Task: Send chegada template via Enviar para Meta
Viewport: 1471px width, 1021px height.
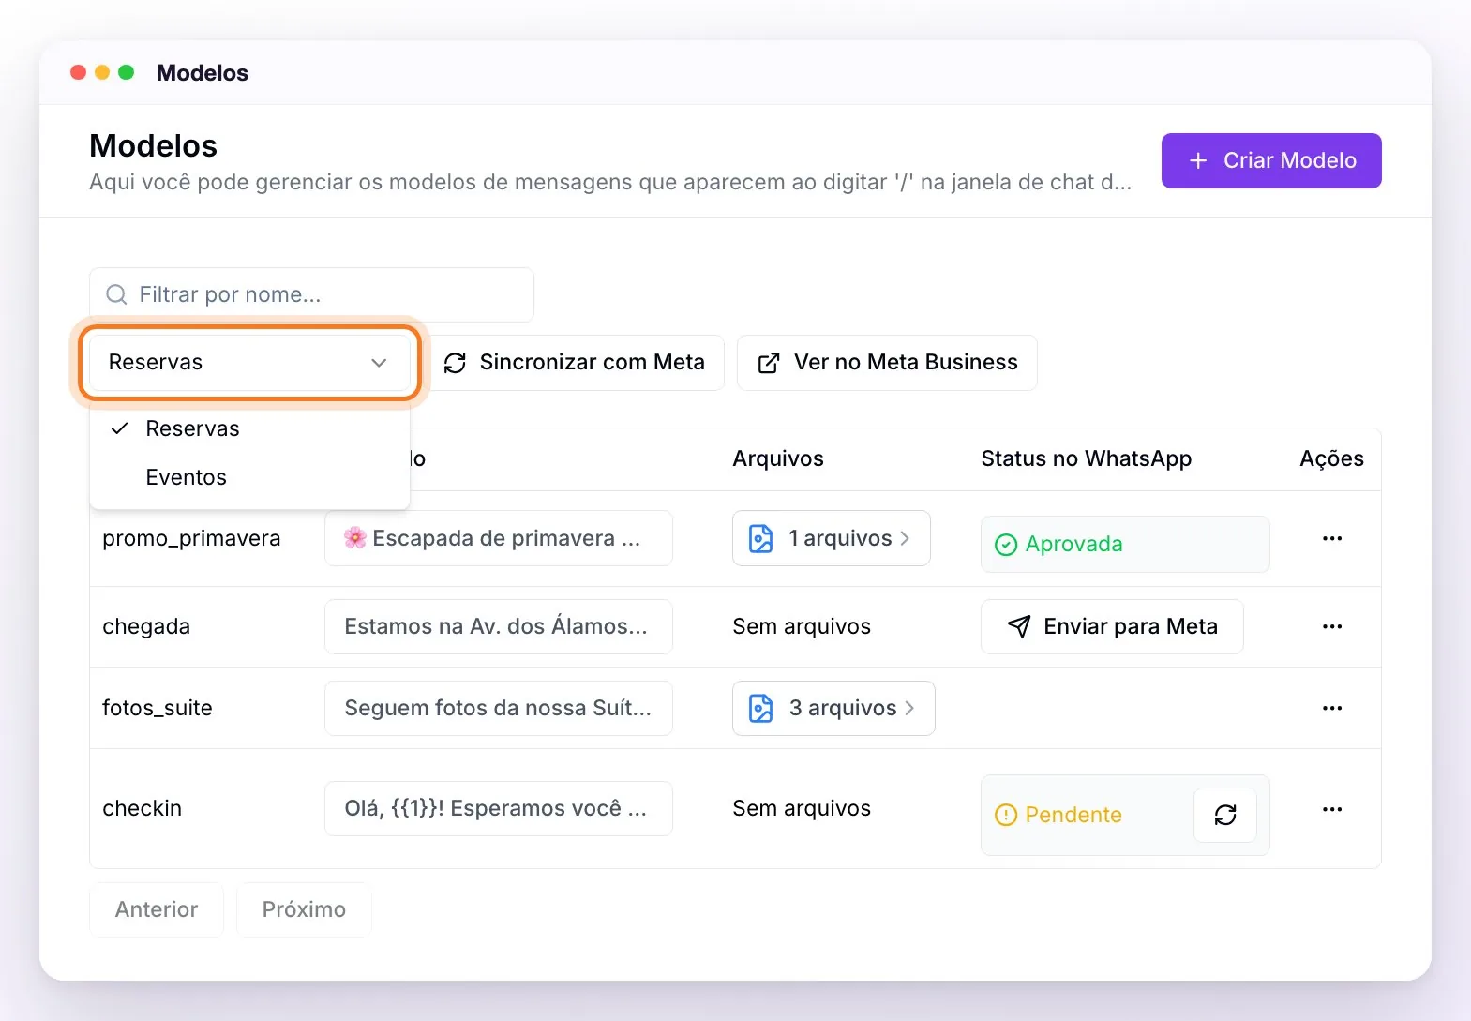Action: pos(1112,626)
